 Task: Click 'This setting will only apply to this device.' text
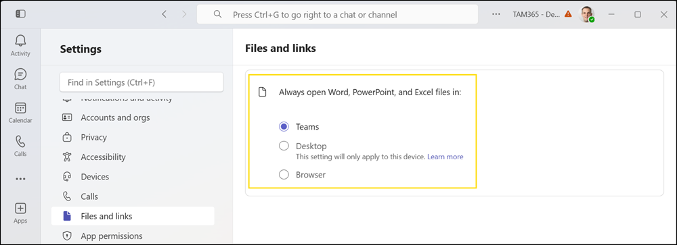point(361,157)
